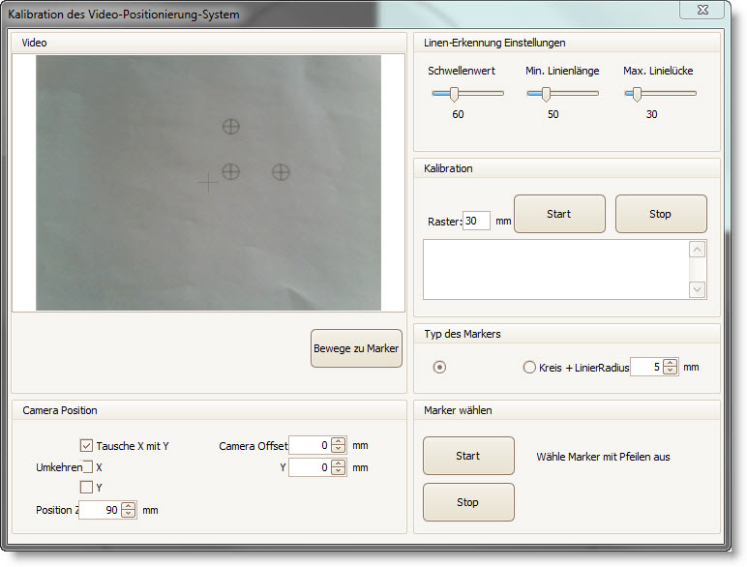Click the topmost circle marker in video
This screenshot has width=747, height=567.
pos(230,126)
